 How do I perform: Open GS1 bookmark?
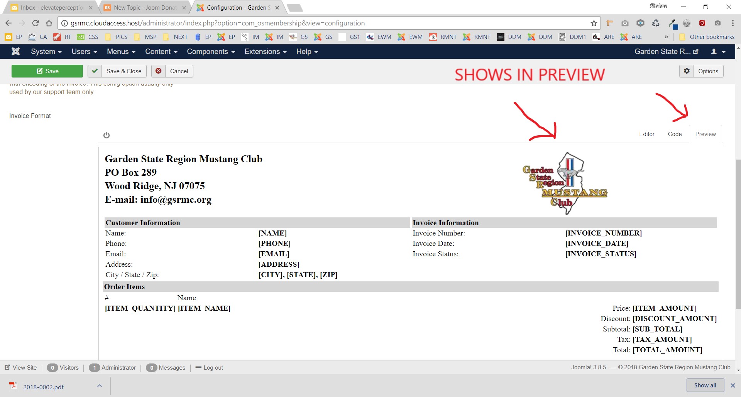(x=349, y=37)
